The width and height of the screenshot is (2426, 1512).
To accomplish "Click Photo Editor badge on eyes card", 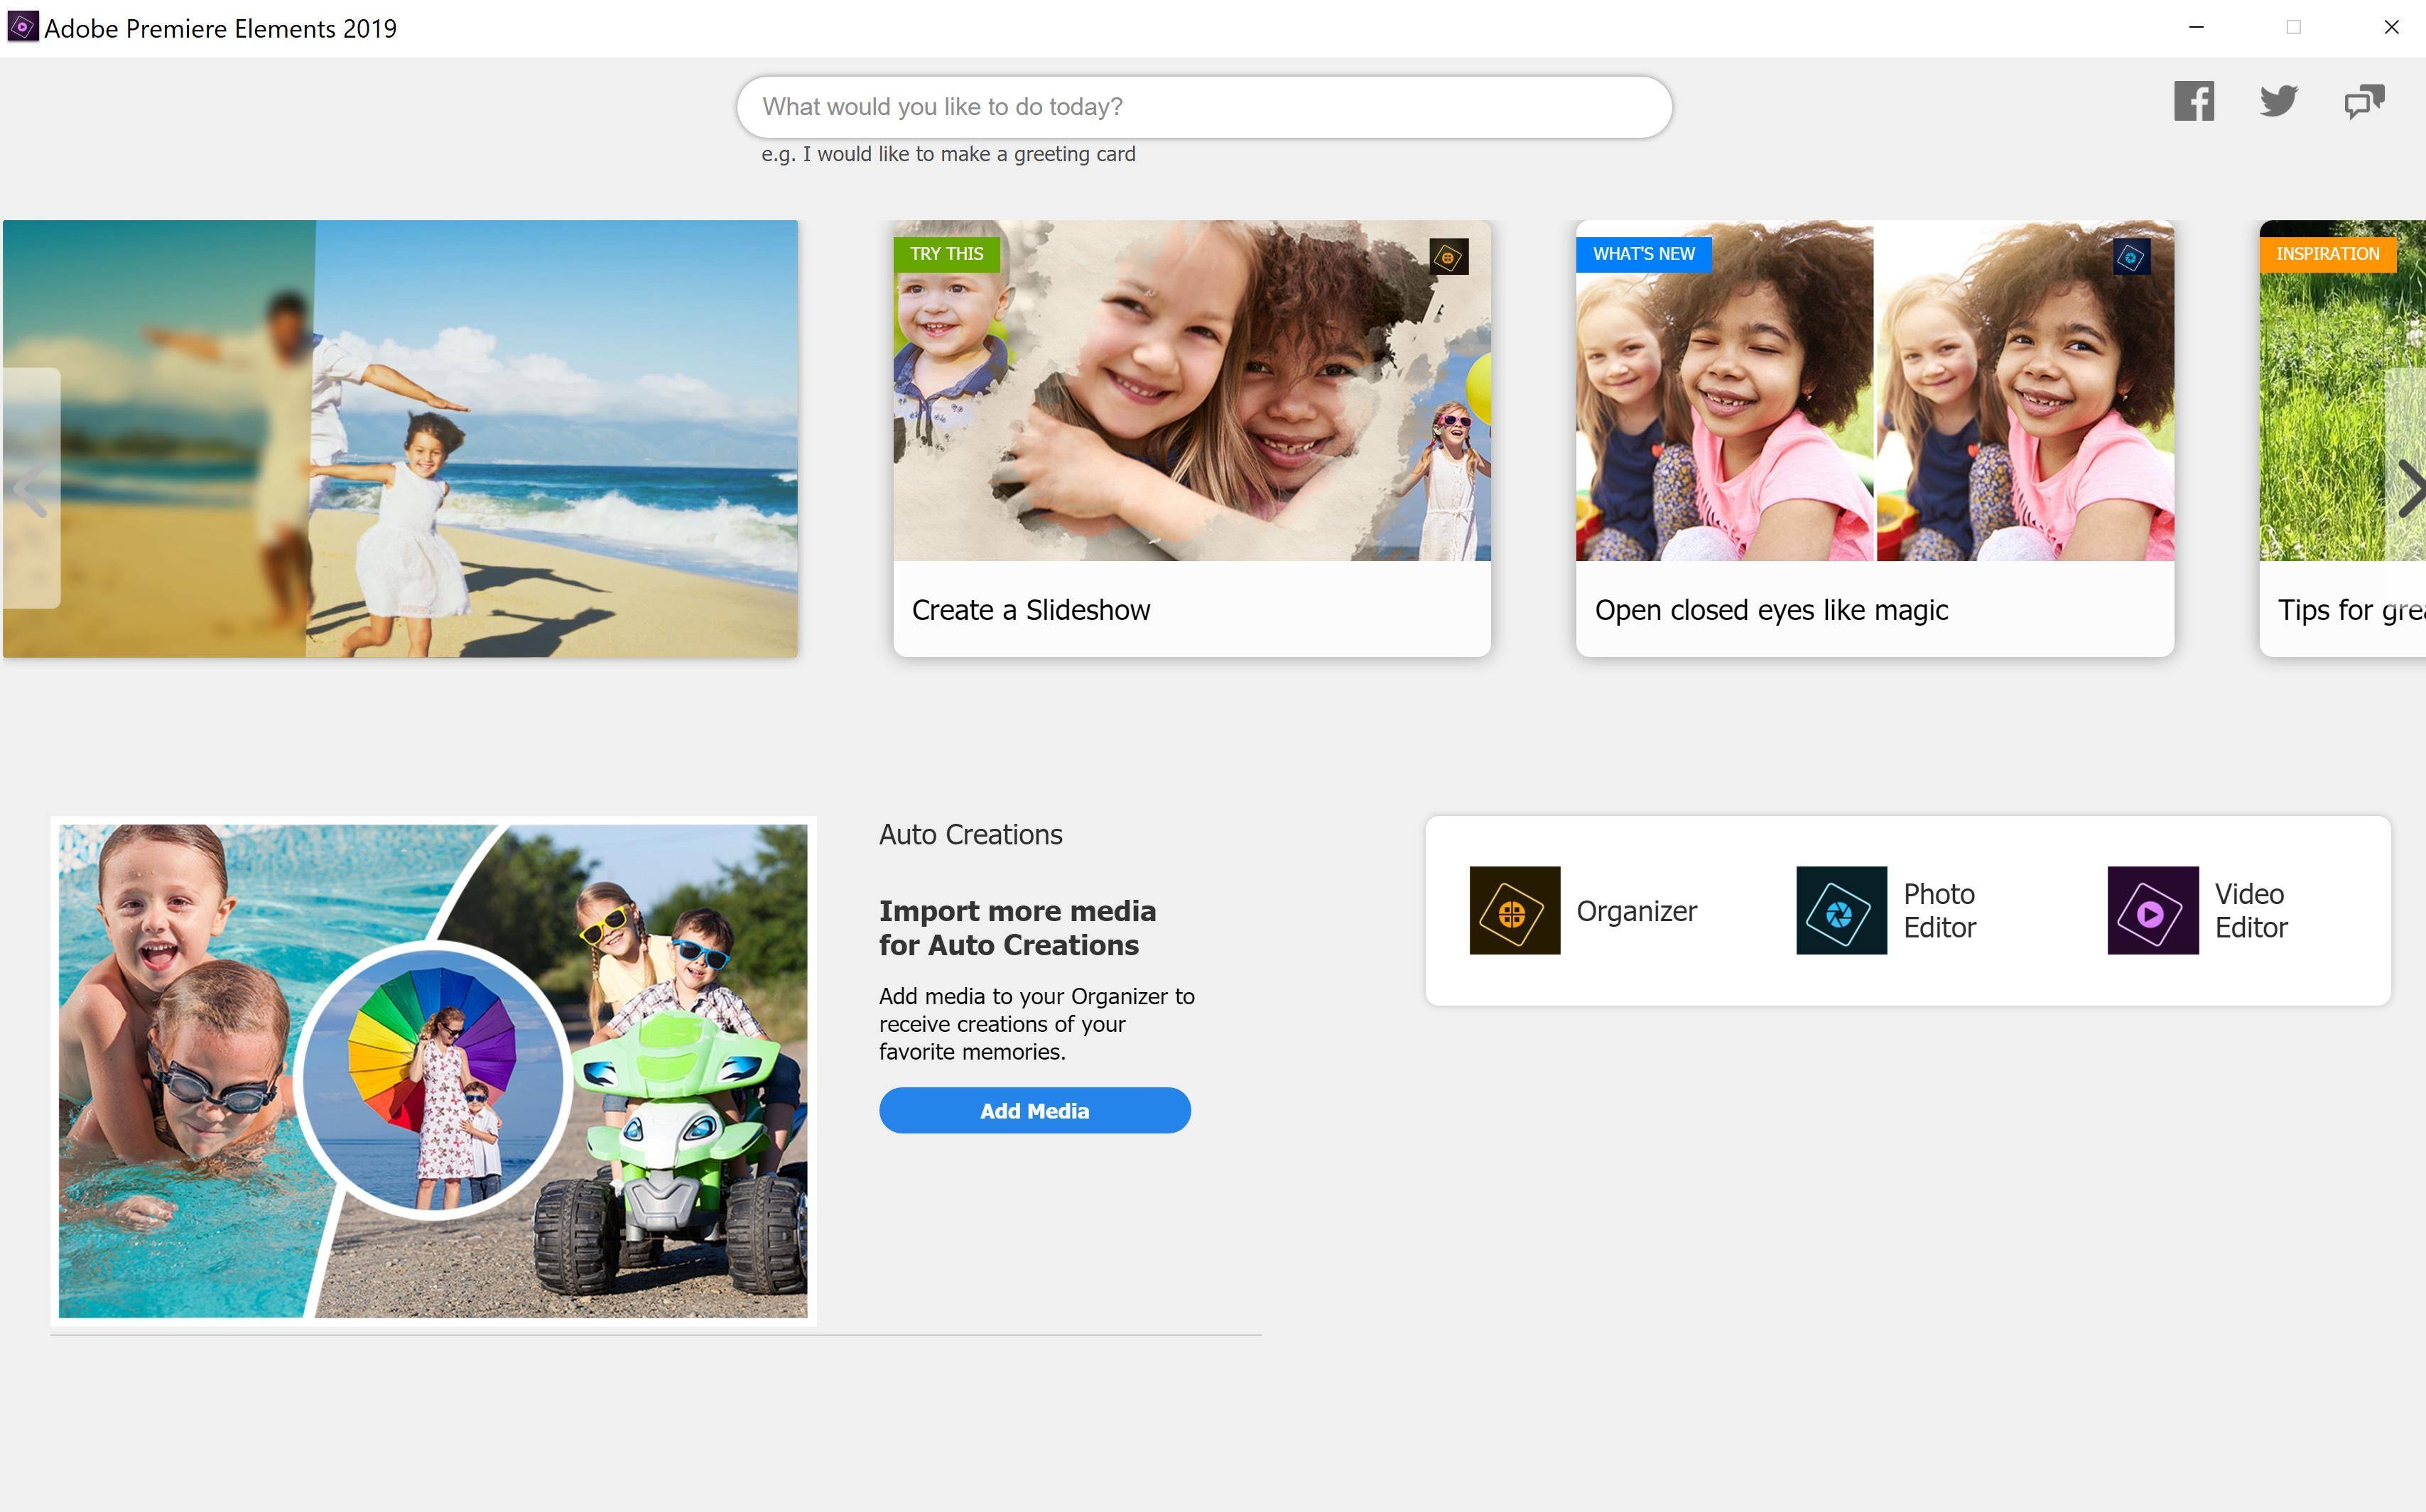I will tap(2131, 257).
